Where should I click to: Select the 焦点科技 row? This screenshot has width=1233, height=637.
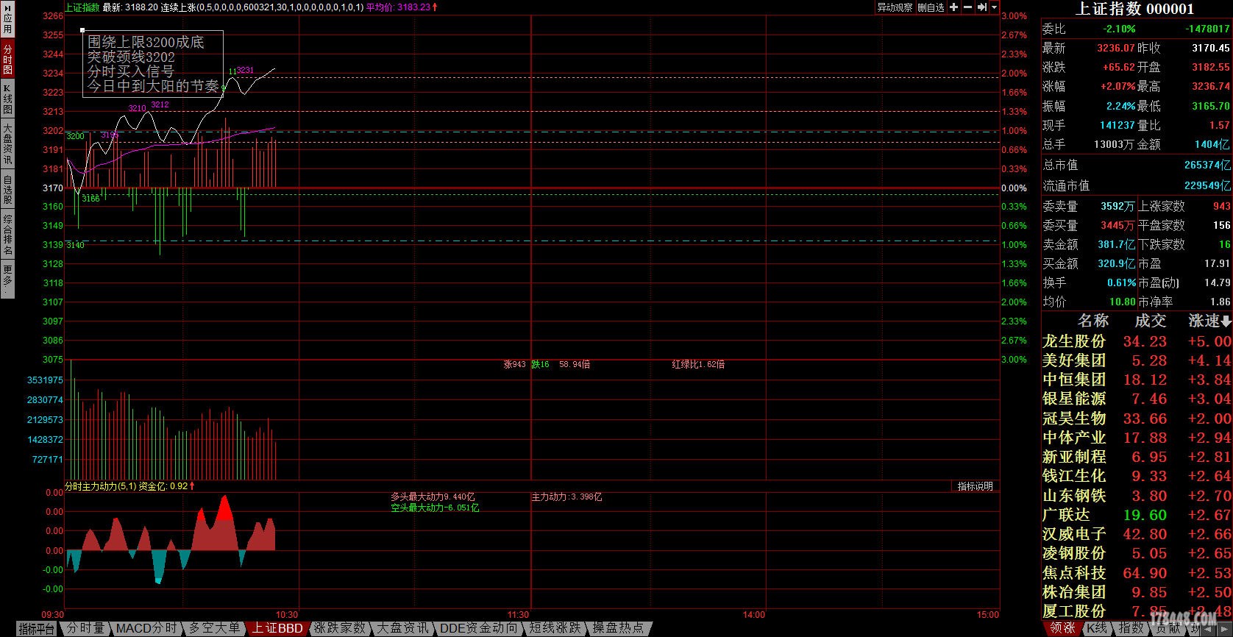tap(1137, 572)
